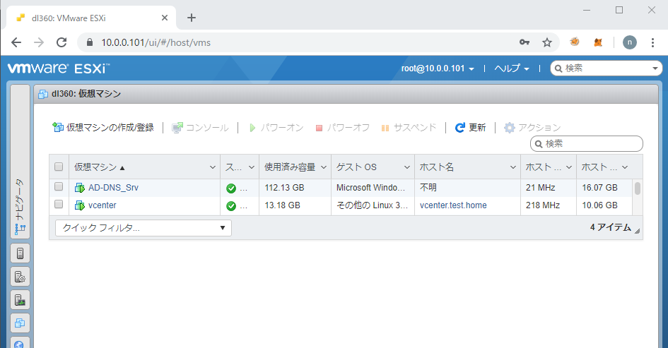The height and width of the screenshot is (348, 668).
Task: Open saved password key icon
Action: 525,42
